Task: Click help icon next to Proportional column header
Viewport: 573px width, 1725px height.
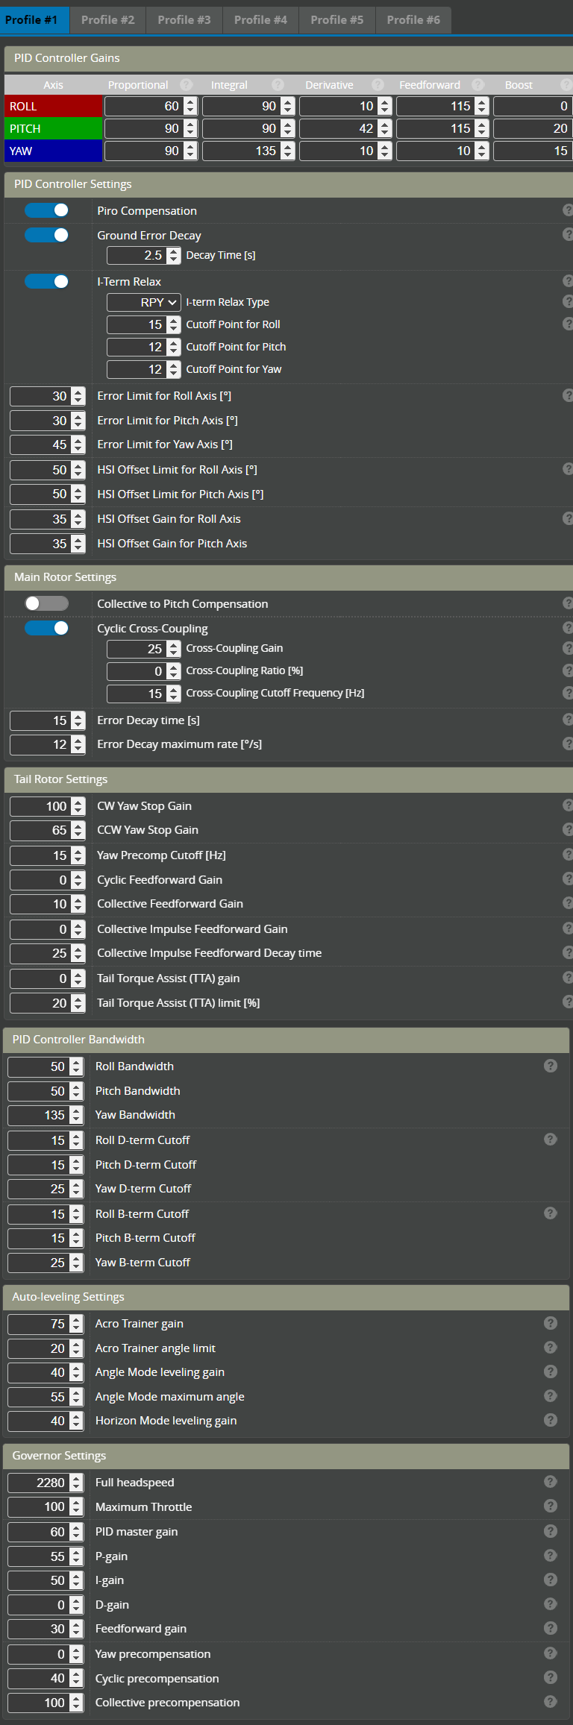Action: [x=187, y=85]
